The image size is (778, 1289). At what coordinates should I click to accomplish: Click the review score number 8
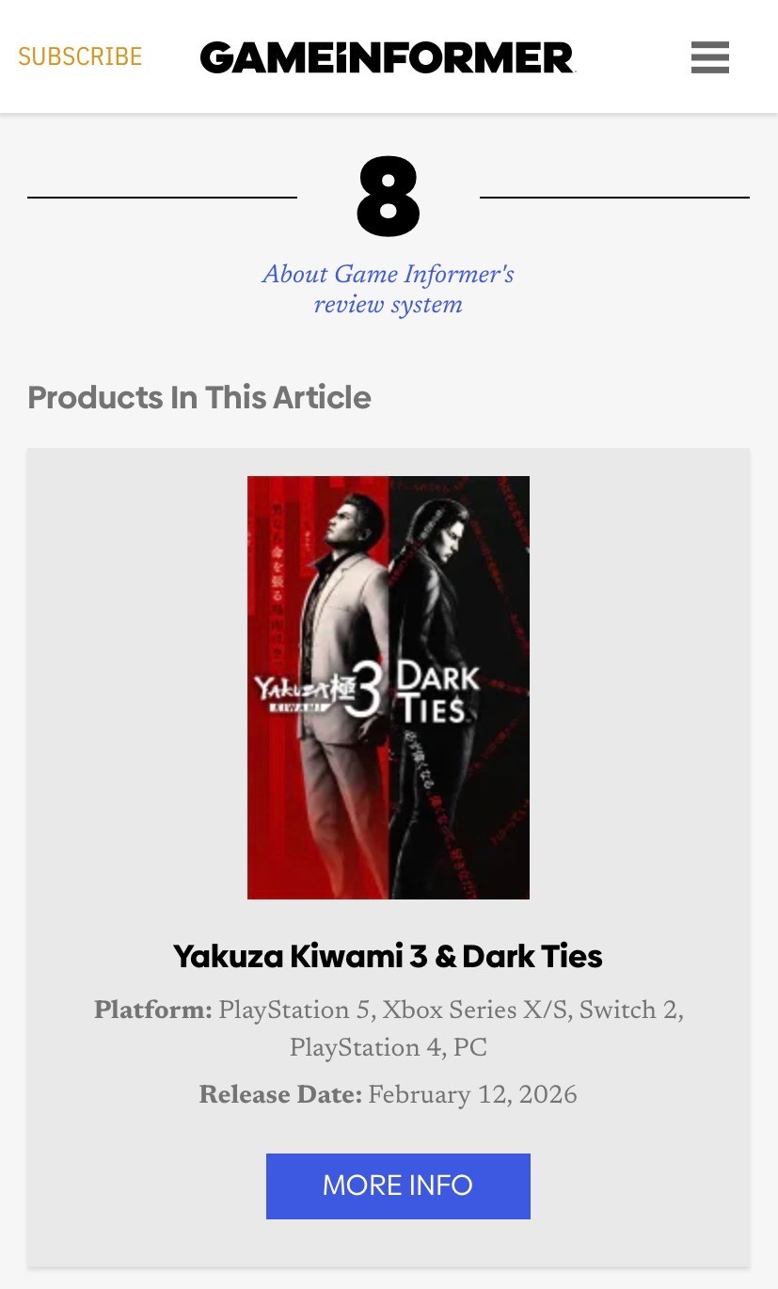388,197
